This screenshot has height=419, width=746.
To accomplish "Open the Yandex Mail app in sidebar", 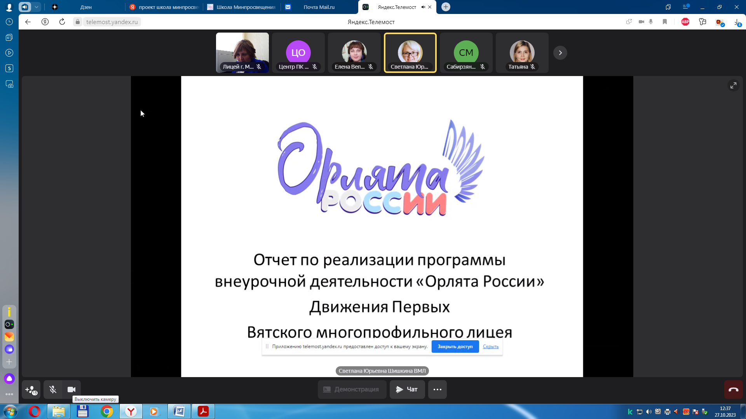I will [9, 337].
